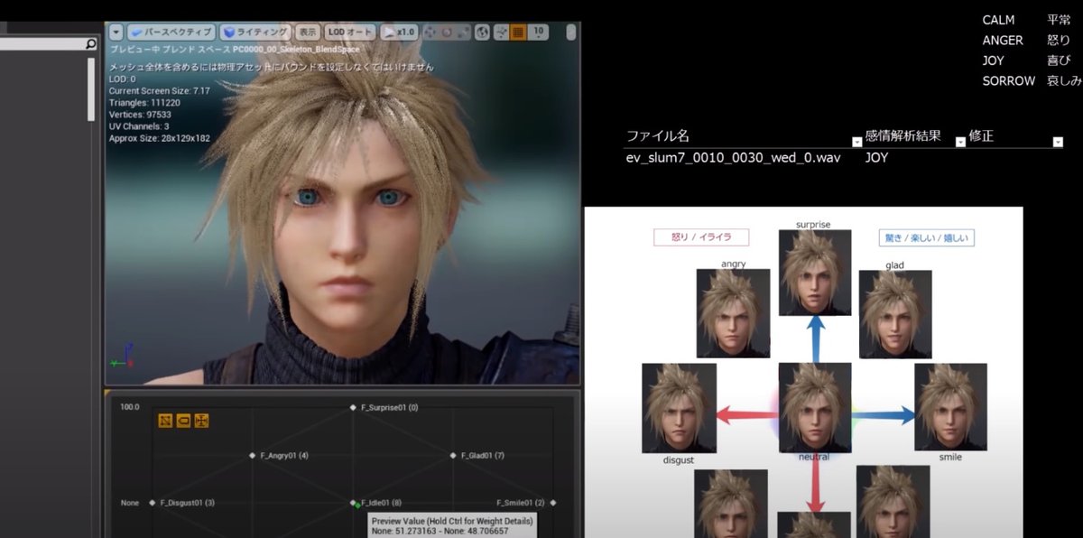
Task: Open the viewport options arrow menu
Action: coord(116,32)
